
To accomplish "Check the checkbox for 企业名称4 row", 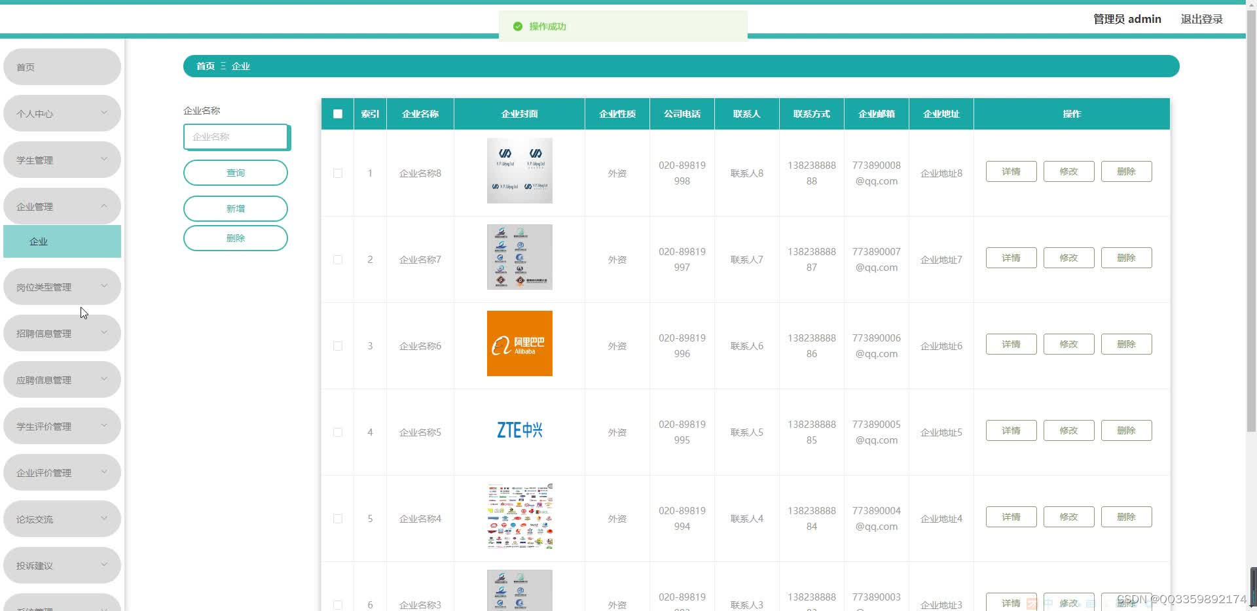I will click(338, 519).
